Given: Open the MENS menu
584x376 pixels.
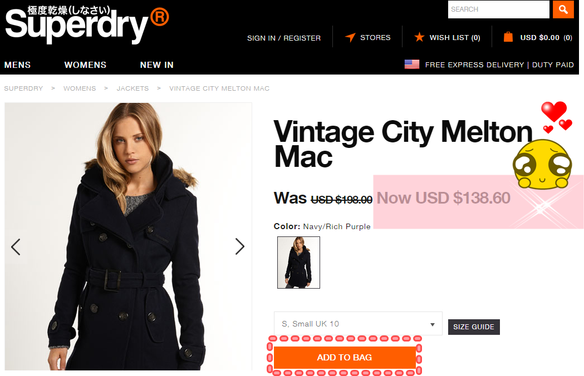Looking at the screenshot, I should tap(17, 65).
